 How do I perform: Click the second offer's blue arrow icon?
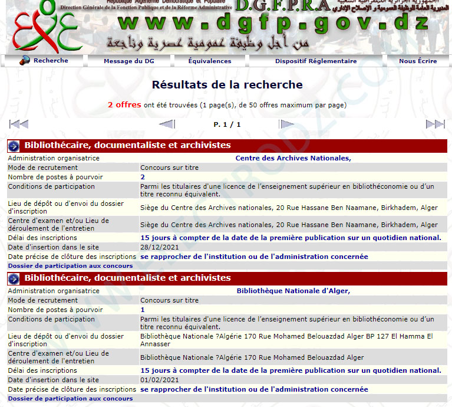point(14,279)
